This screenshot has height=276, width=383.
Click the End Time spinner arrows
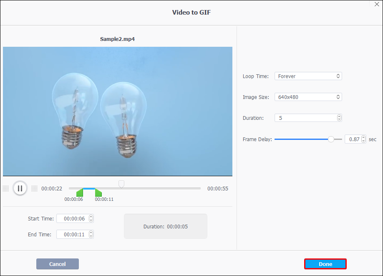[91, 234]
